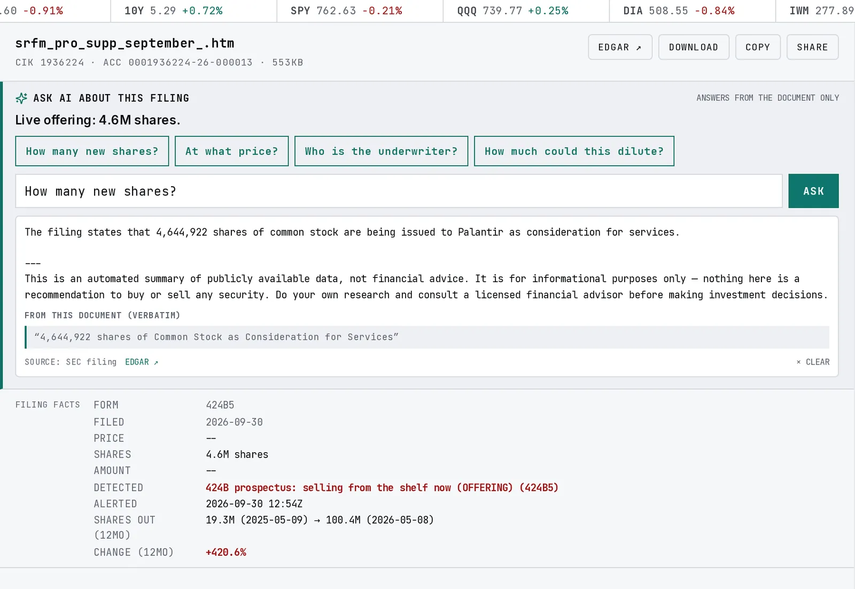855x589 pixels.
Task: Download the srfm_pro_supp_september_.htm filing
Action: (x=694, y=47)
